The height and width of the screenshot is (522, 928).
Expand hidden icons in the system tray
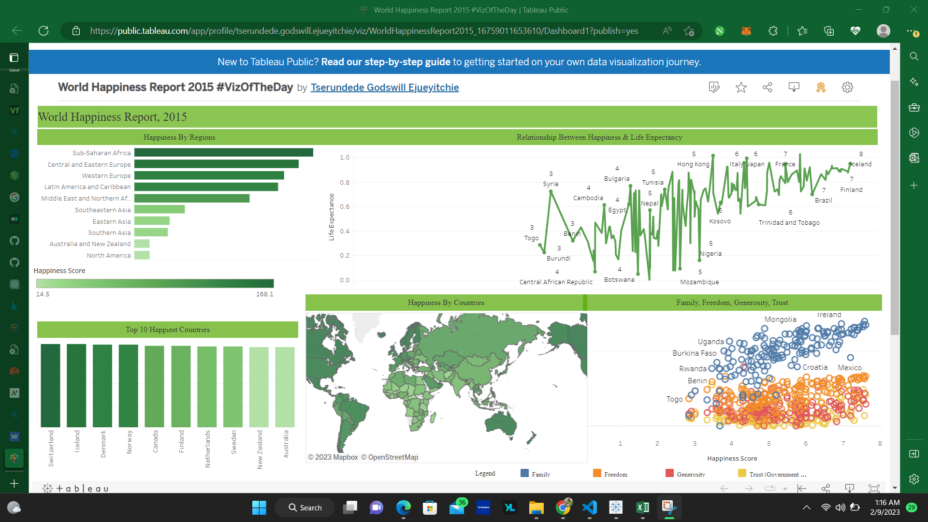click(x=806, y=507)
